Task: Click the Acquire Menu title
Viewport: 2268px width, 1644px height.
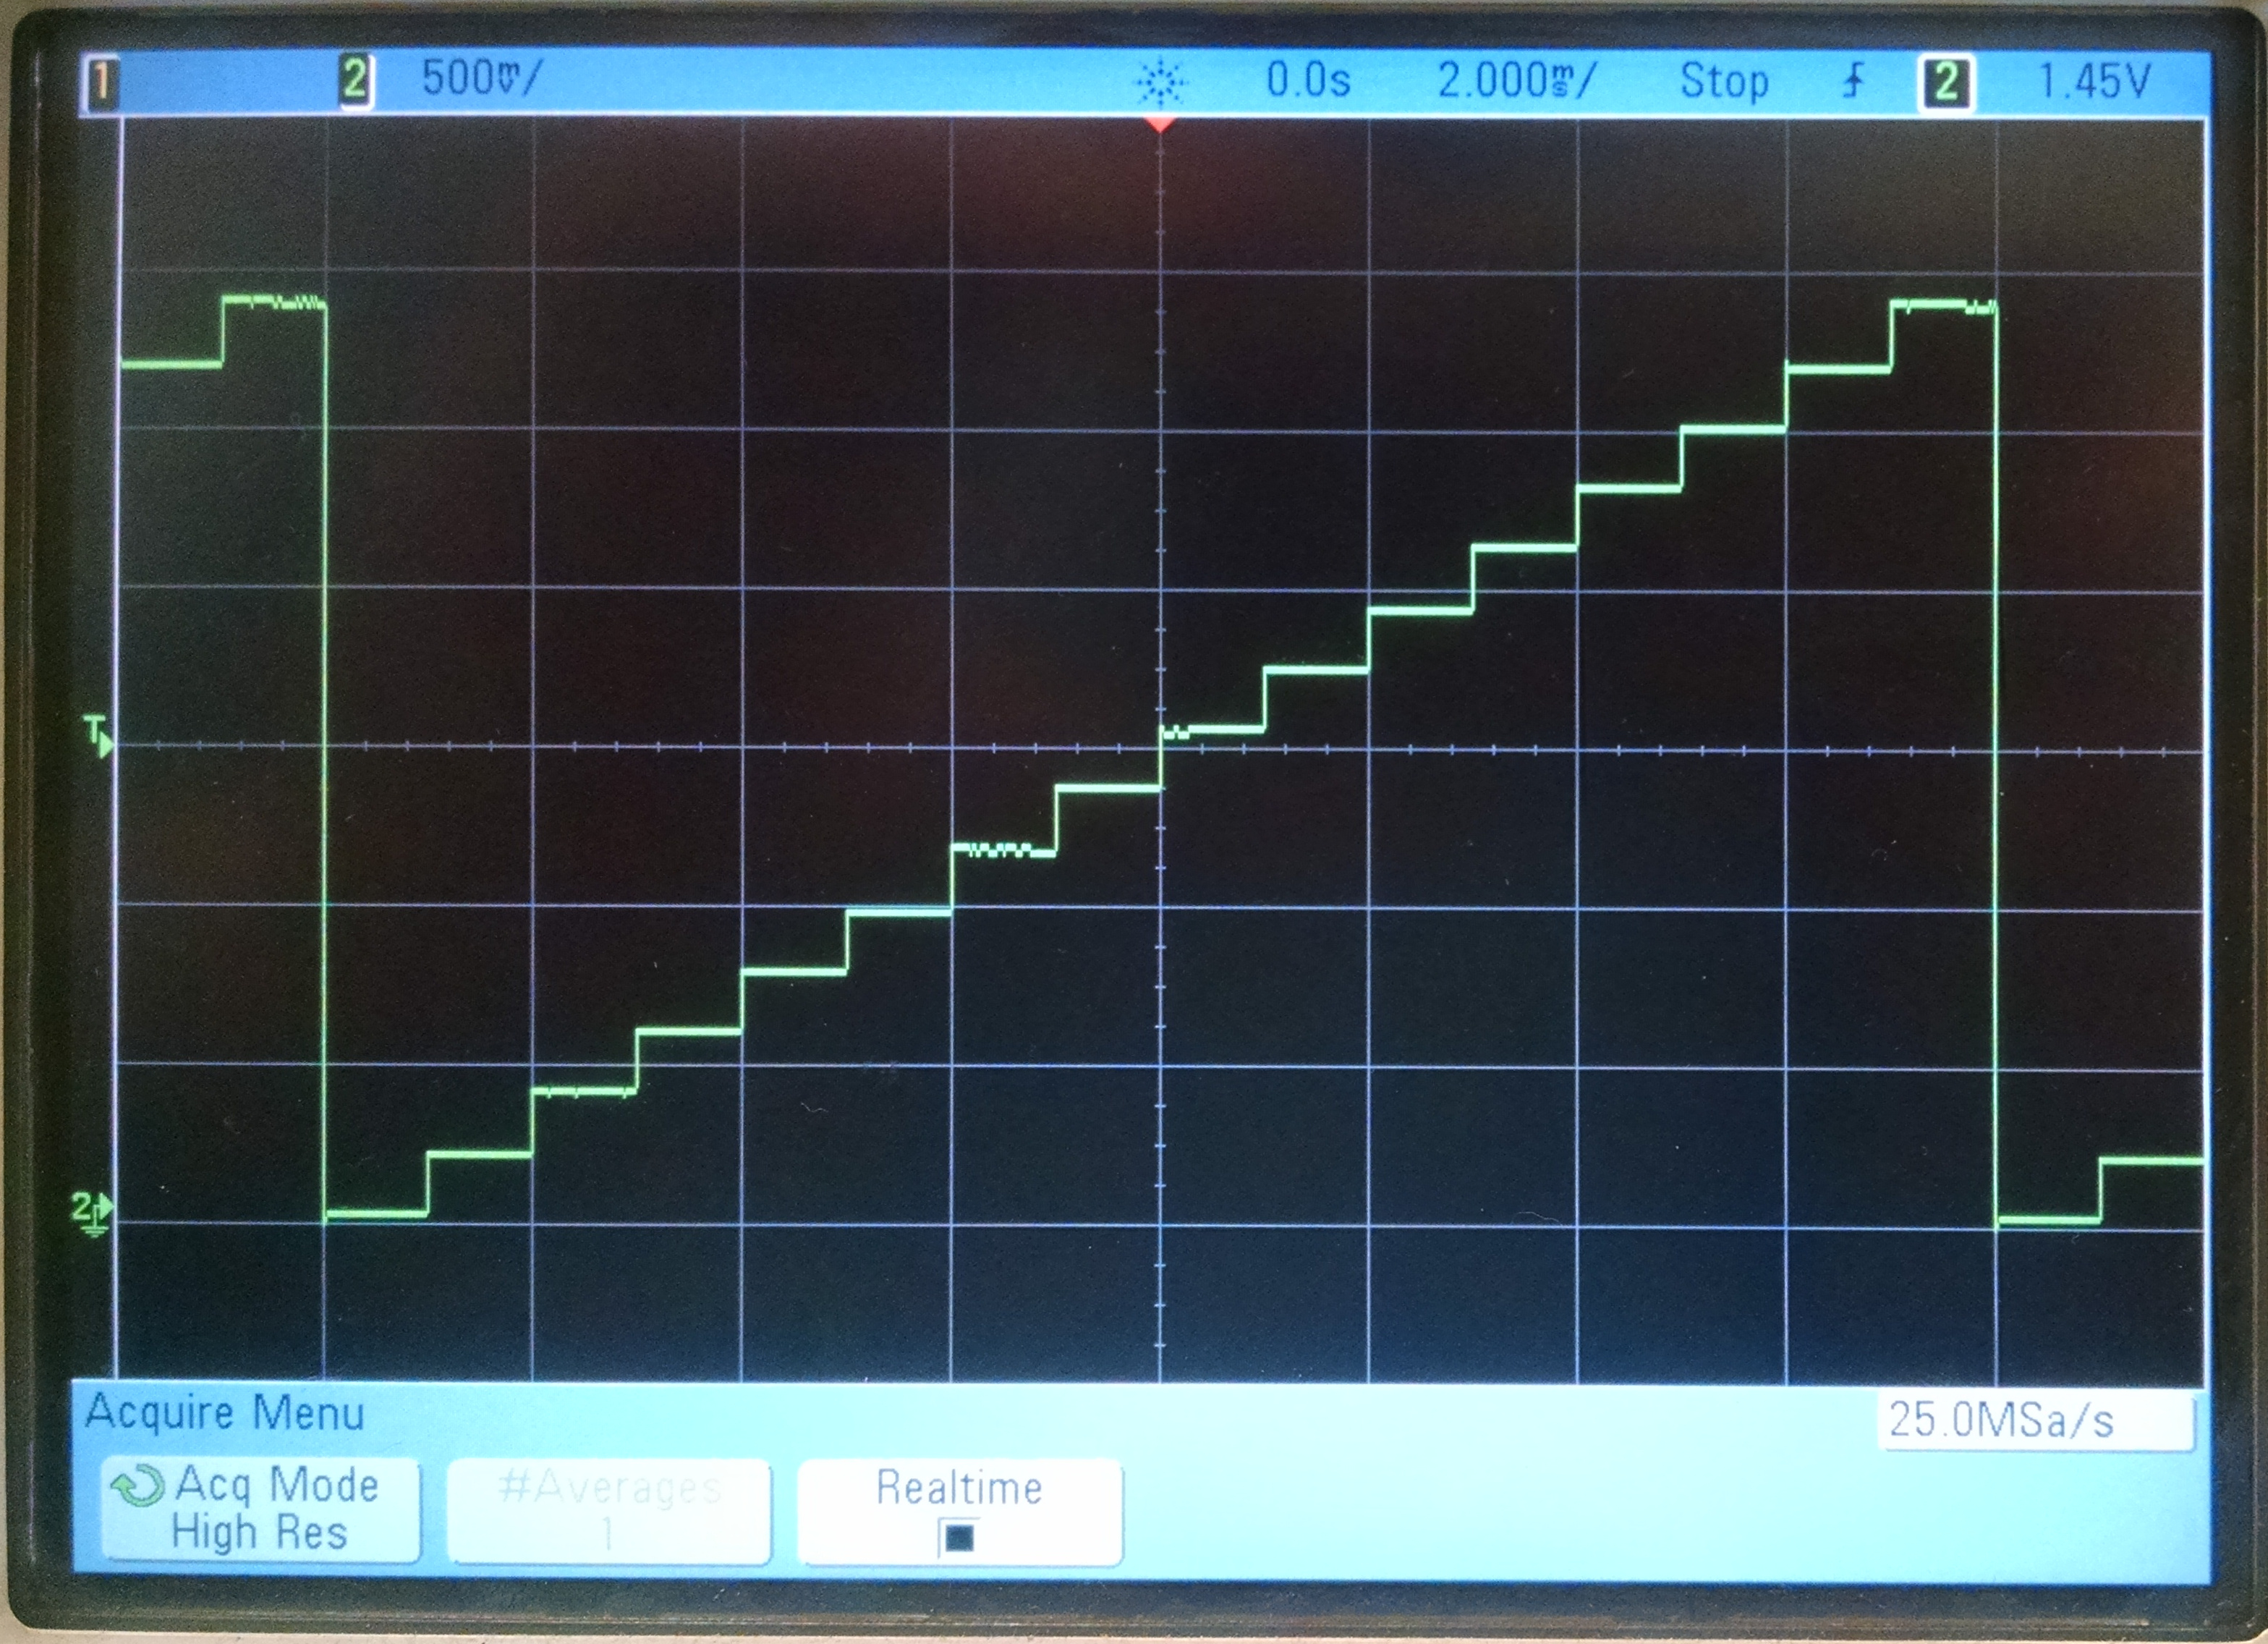Action: tap(225, 1413)
